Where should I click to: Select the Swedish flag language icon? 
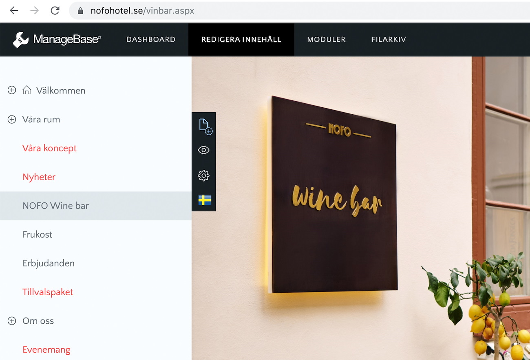204,200
